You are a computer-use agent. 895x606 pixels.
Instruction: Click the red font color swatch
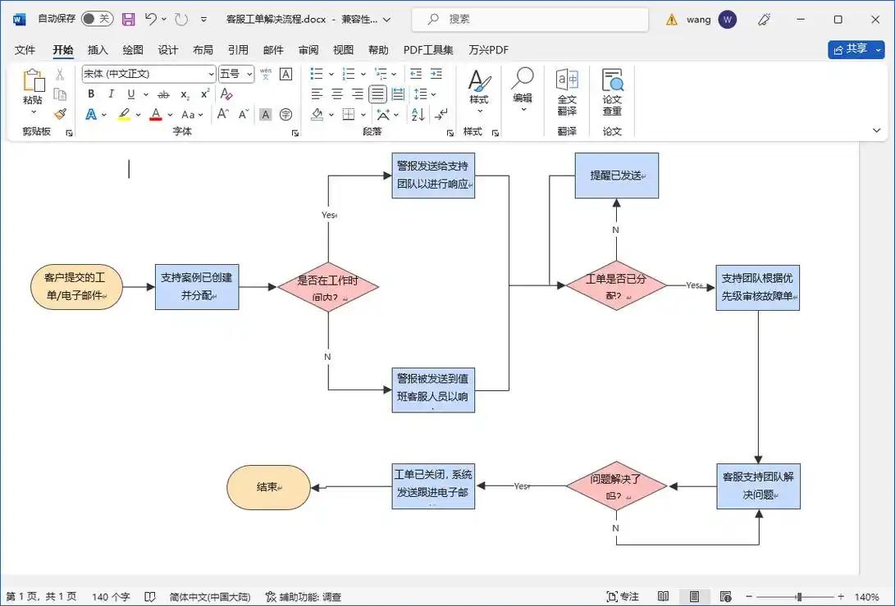pos(156,115)
